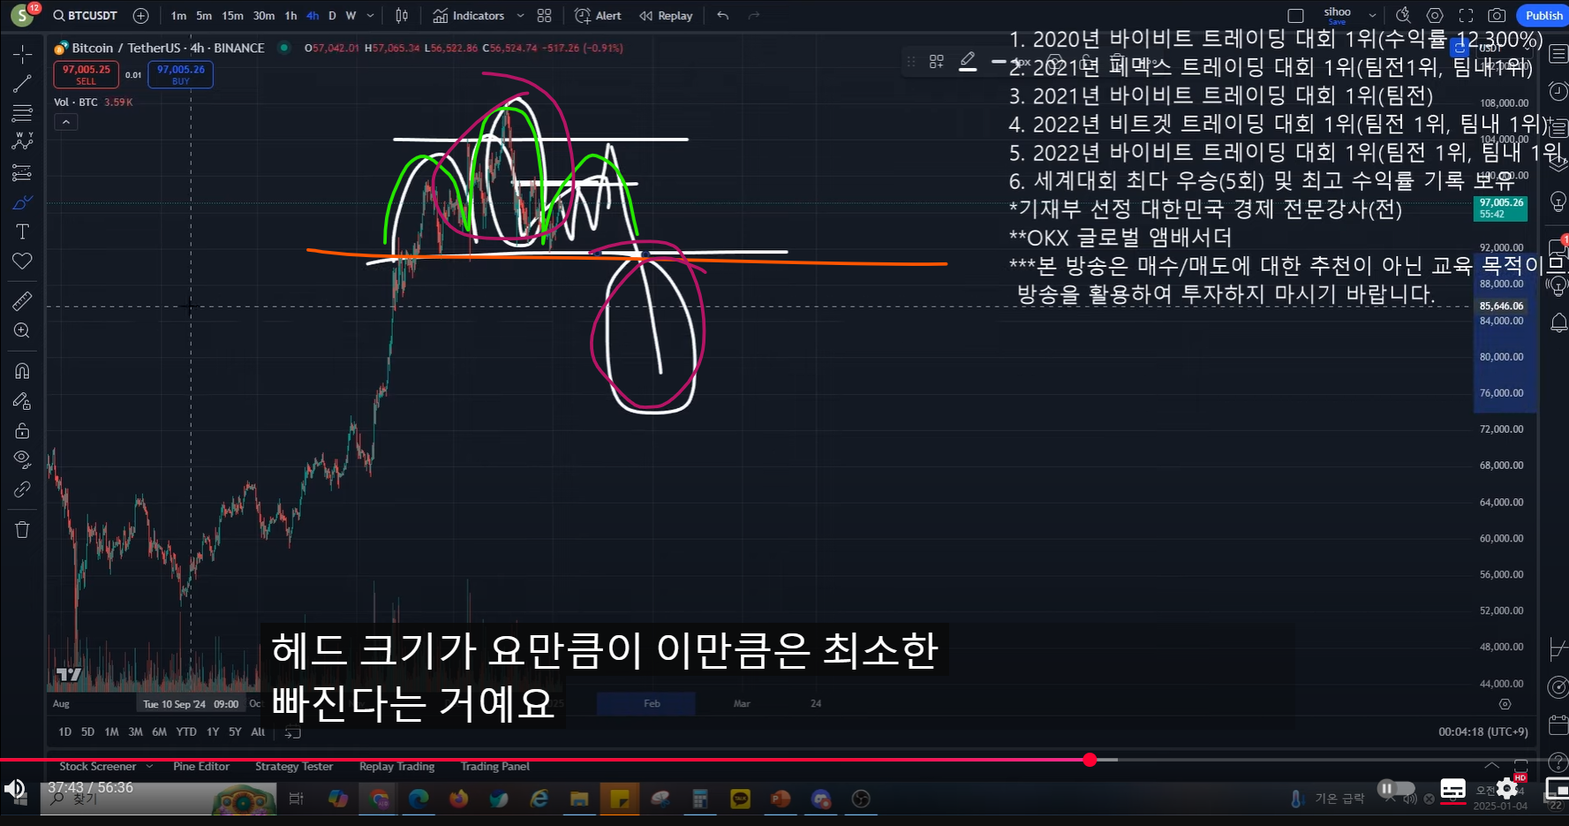Open the indicator templates grid icon
The width and height of the screenshot is (1569, 826).
[544, 16]
